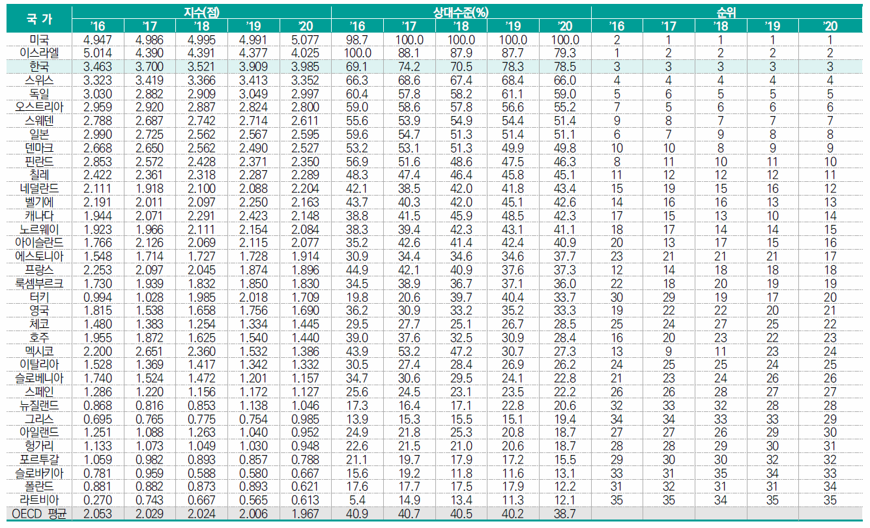Click the 1.985 index value for 터키
This screenshot has height=528, width=870.
click(201, 297)
